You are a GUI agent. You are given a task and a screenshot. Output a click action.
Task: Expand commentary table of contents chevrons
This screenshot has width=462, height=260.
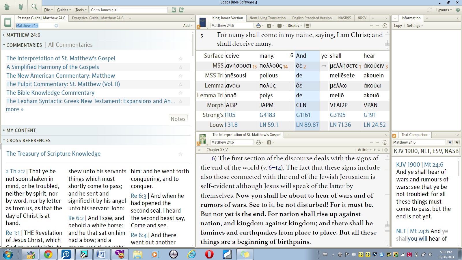(x=199, y=150)
